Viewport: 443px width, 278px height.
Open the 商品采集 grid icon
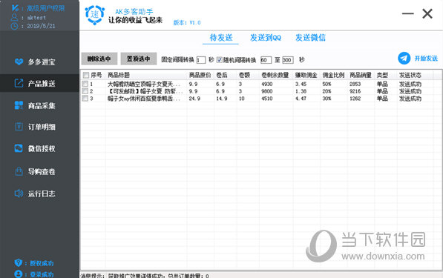coord(19,105)
